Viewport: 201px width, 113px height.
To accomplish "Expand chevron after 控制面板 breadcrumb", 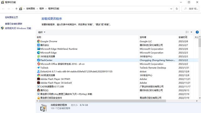I will (x=37, y=9).
